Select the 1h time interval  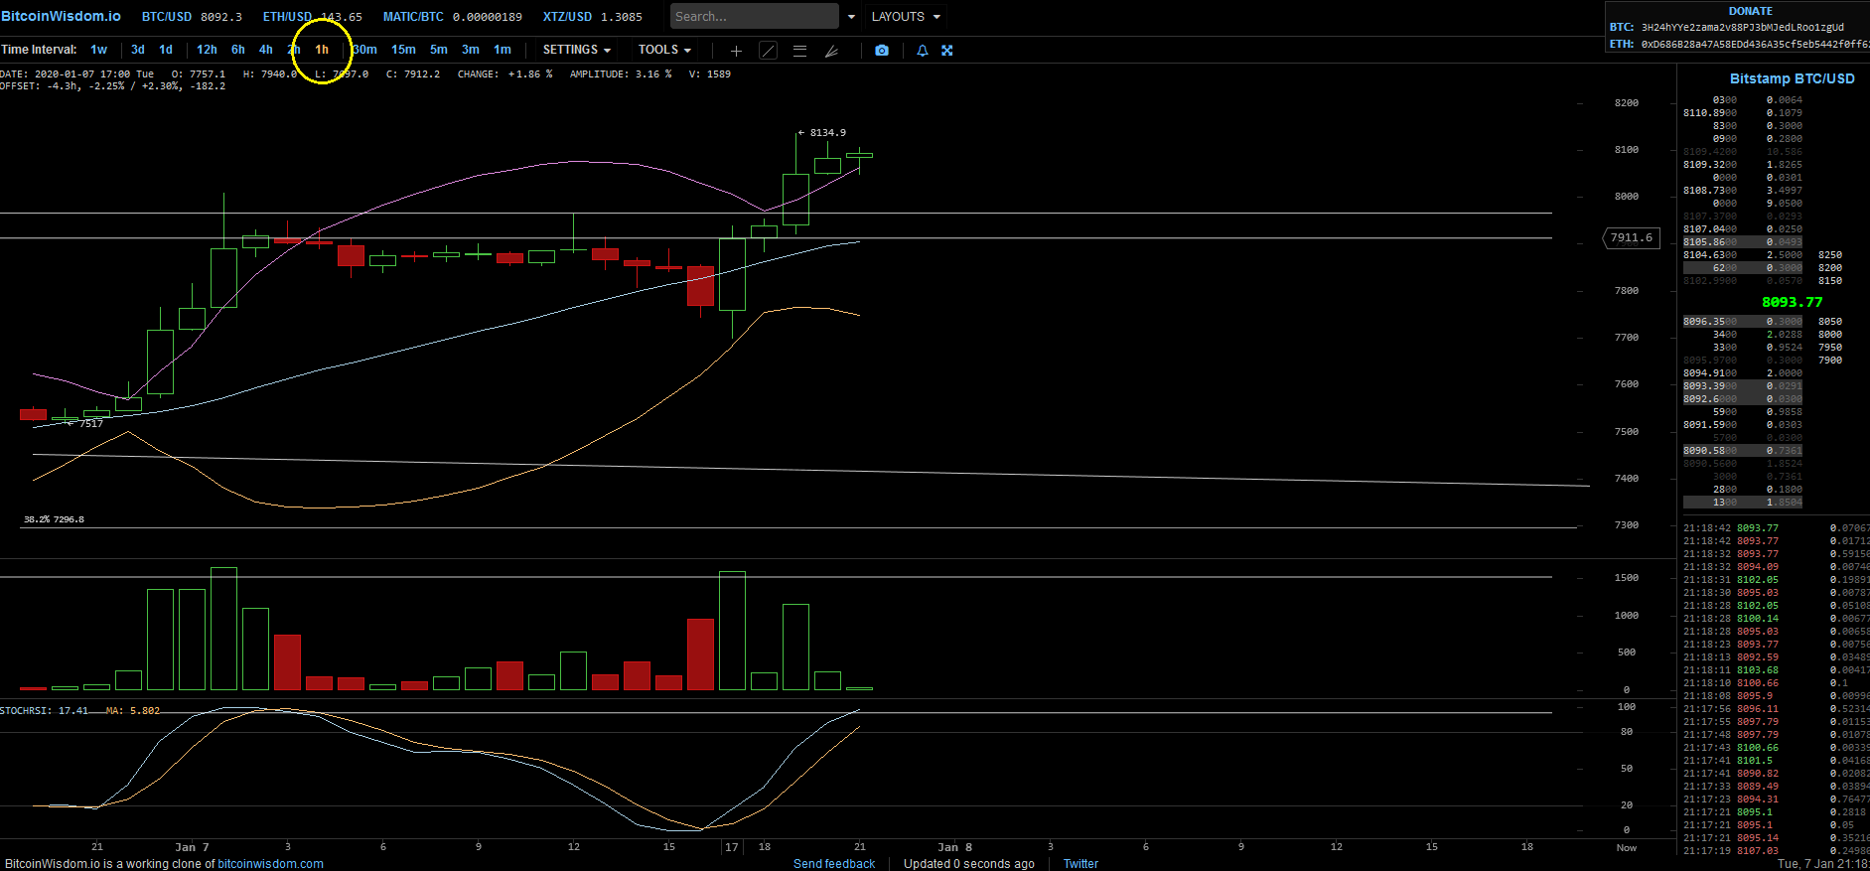[322, 50]
